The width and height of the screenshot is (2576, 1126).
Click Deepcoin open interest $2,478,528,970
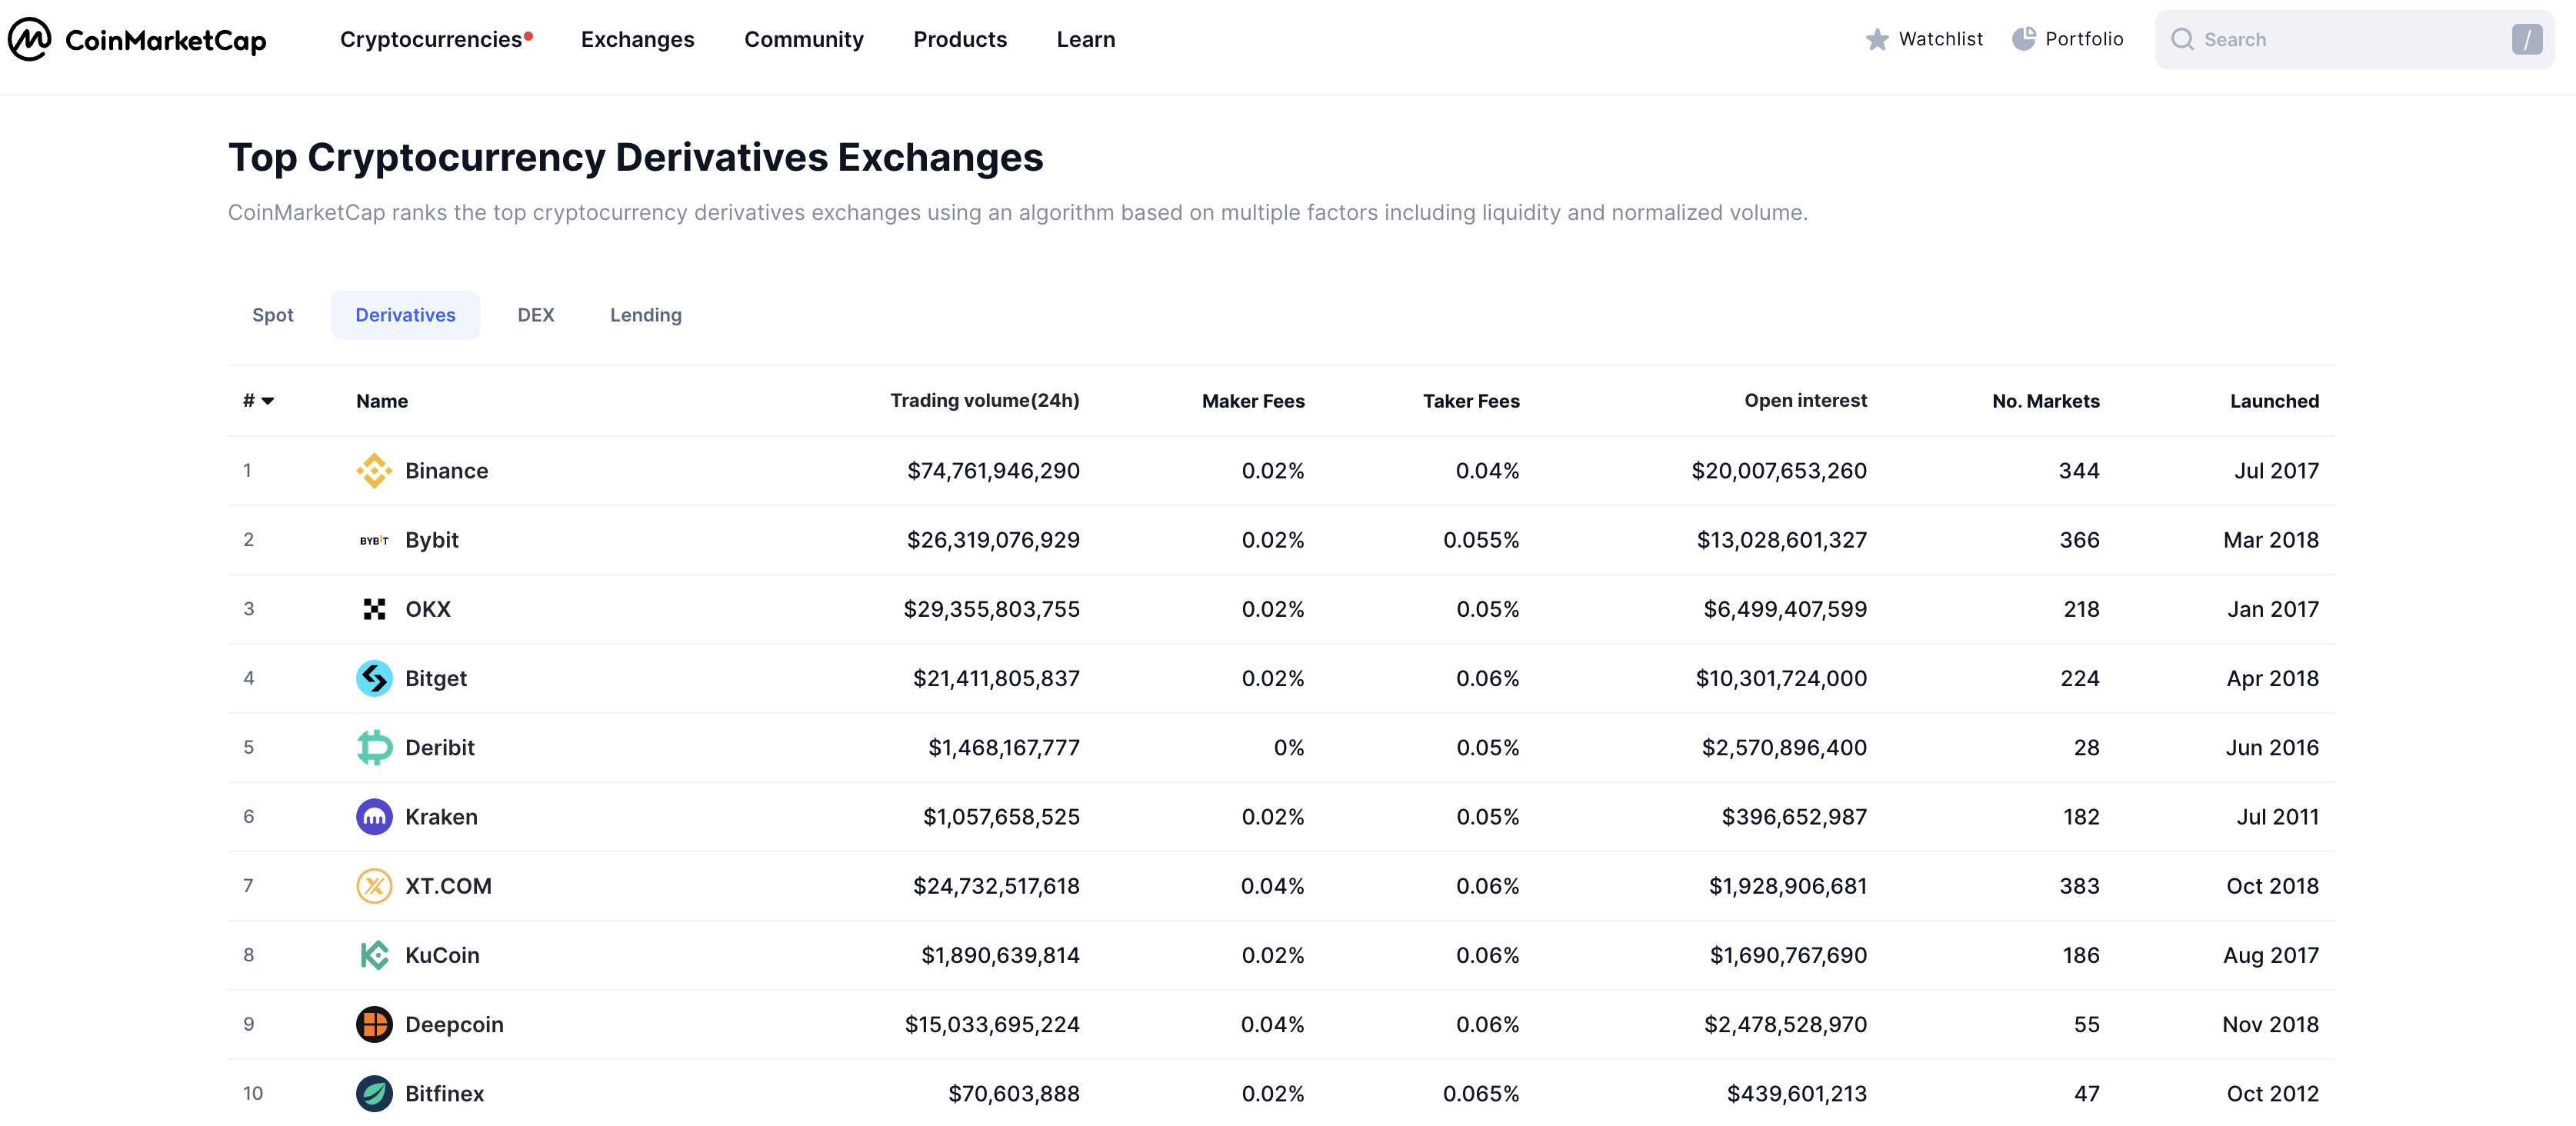click(x=1785, y=1024)
